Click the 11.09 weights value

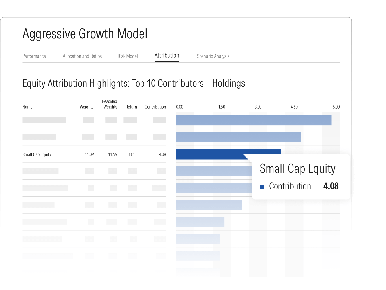tap(89, 154)
